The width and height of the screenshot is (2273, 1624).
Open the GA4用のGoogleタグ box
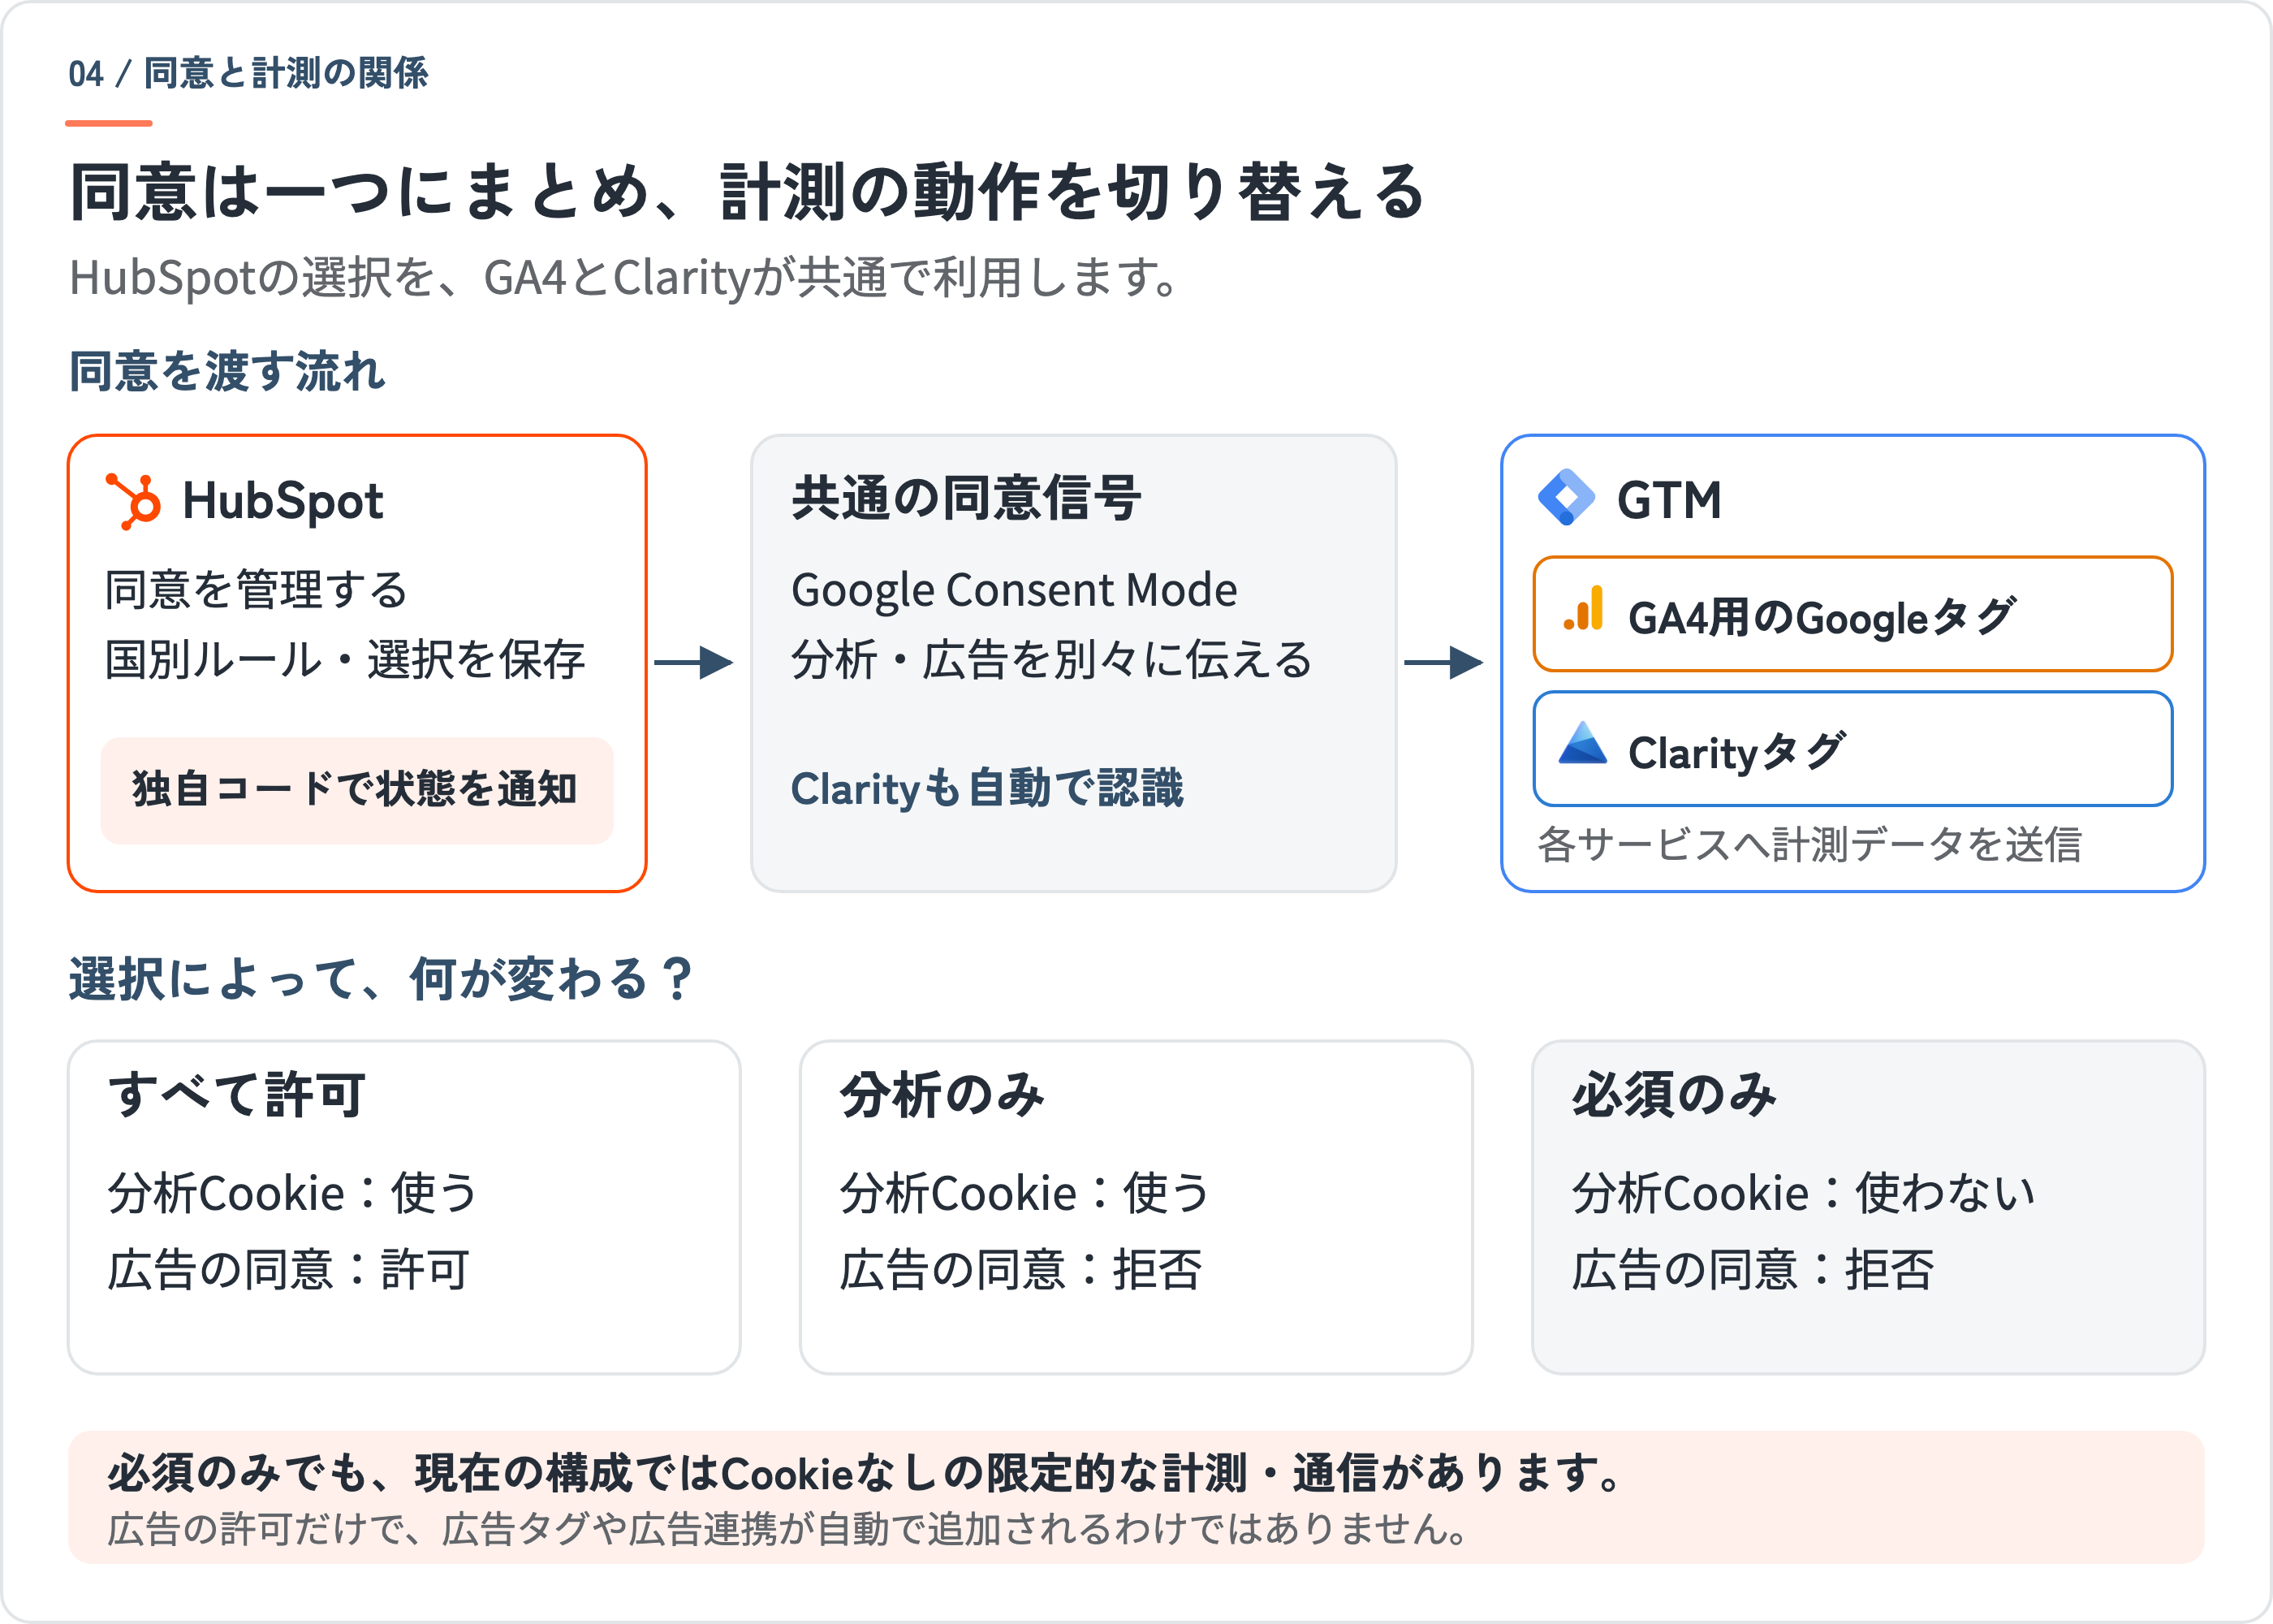tap(1852, 614)
